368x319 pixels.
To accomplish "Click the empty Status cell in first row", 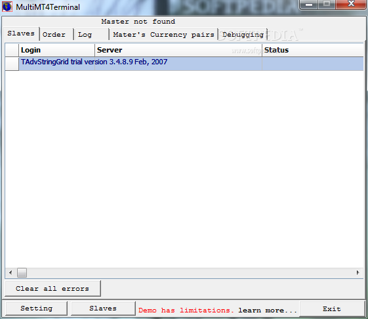I will (313, 64).
